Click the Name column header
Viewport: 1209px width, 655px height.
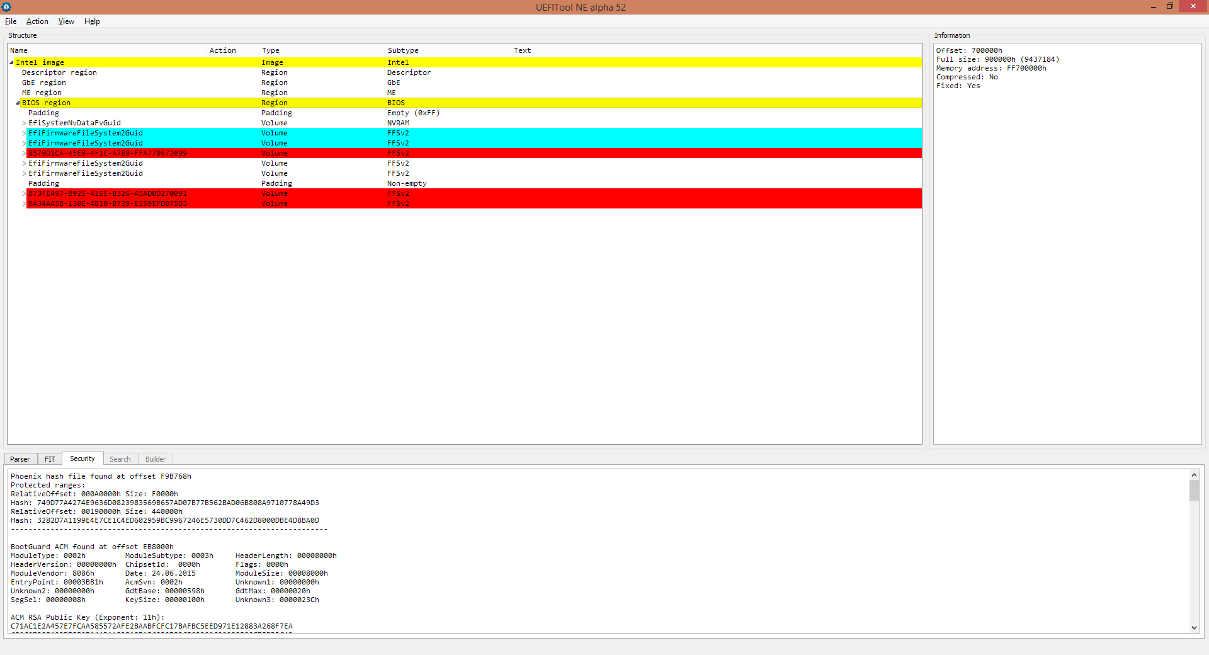tap(107, 50)
